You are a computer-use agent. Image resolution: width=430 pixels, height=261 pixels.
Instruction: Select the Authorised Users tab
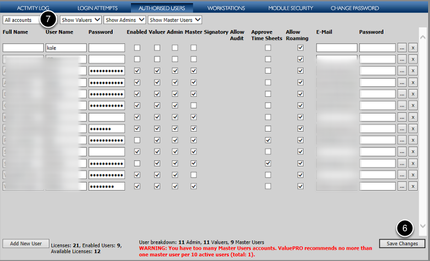pos(162,8)
